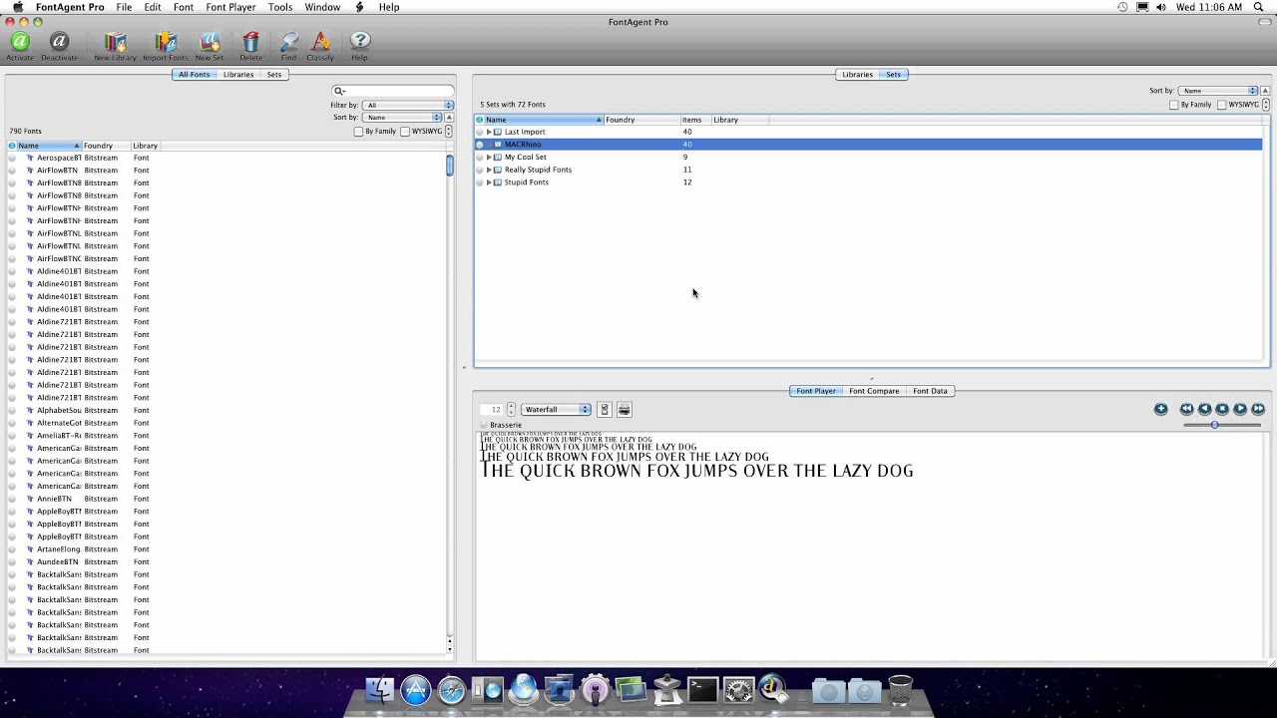Toggle activation dot for My Cool Set
The image size is (1277, 718).
tap(479, 158)
